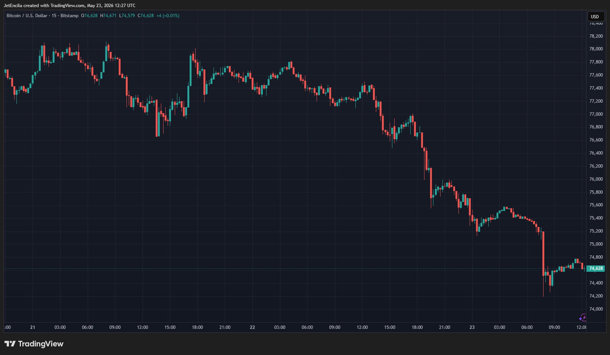Click the 75,600 price axis label

click(x=596, y=205)
